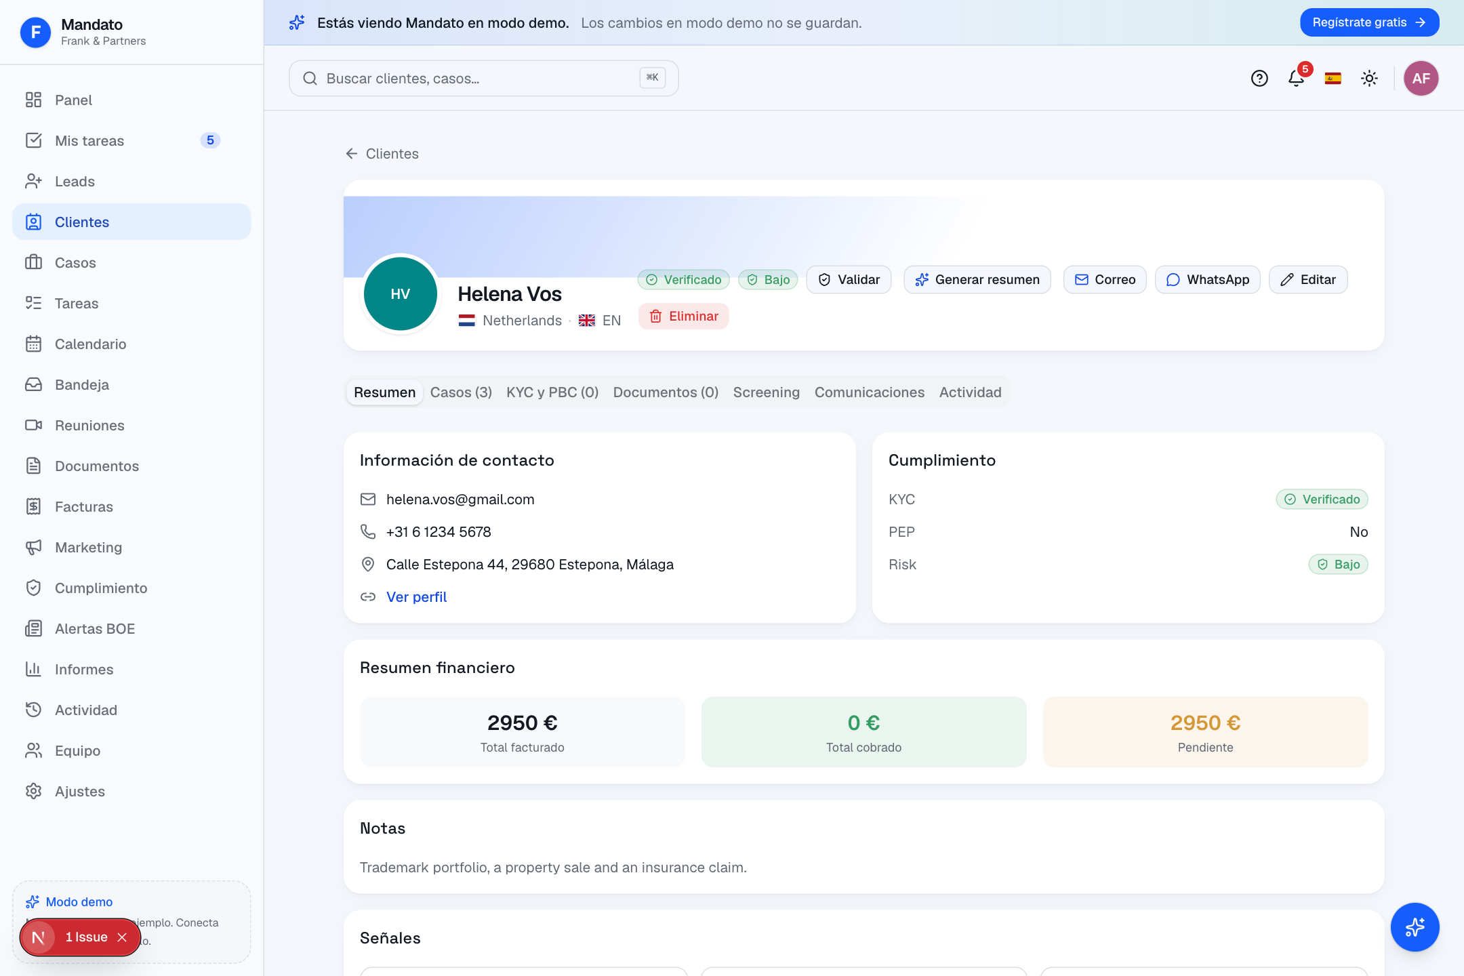Screen dimensions: 1464x976
Task: Click the Verificado badge in header
Action: tap(683, 280)
